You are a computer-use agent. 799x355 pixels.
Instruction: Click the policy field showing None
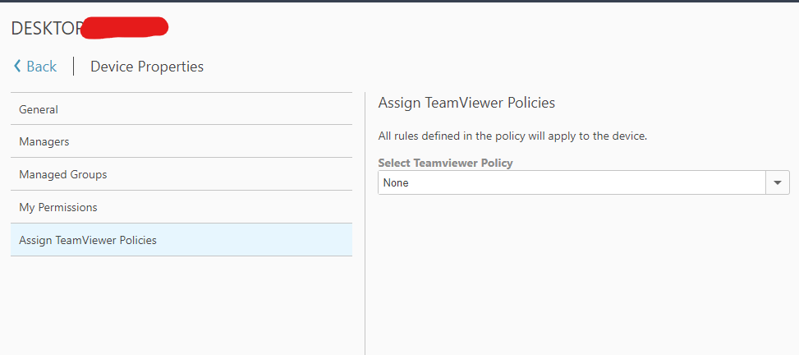(x=572, y=182)
